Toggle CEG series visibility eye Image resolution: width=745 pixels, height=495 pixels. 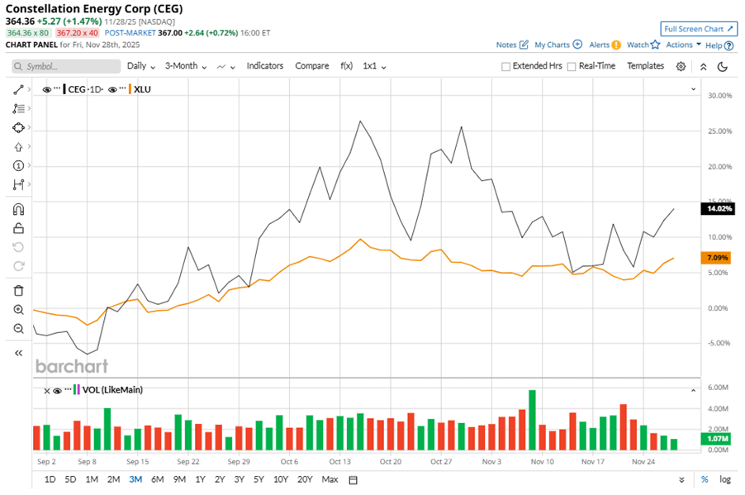coord(46,89)
